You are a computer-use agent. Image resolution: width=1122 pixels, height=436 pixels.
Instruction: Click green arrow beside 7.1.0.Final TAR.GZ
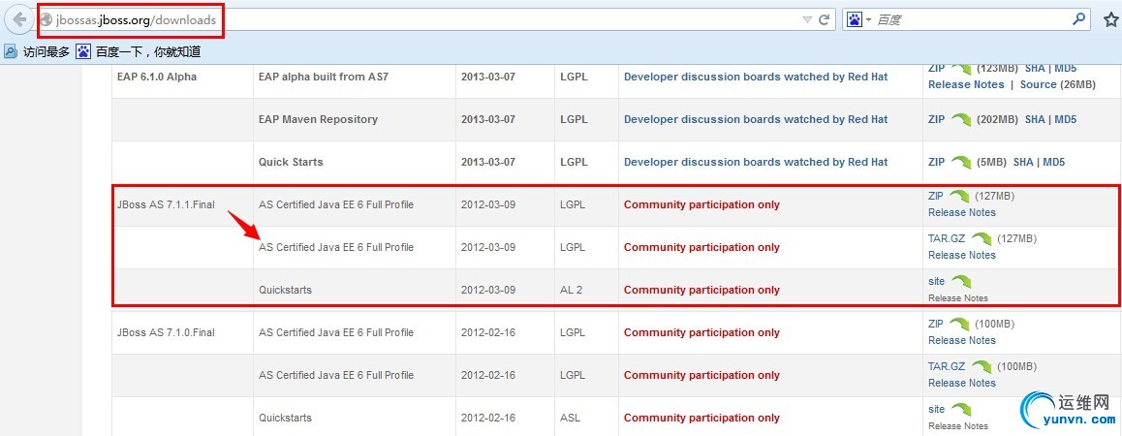click(x=982, y=367)
